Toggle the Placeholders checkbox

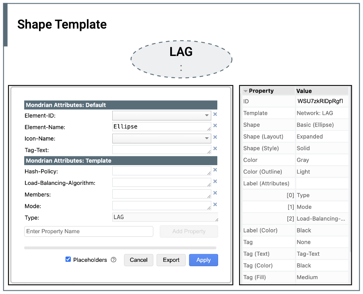coord(68,259)
